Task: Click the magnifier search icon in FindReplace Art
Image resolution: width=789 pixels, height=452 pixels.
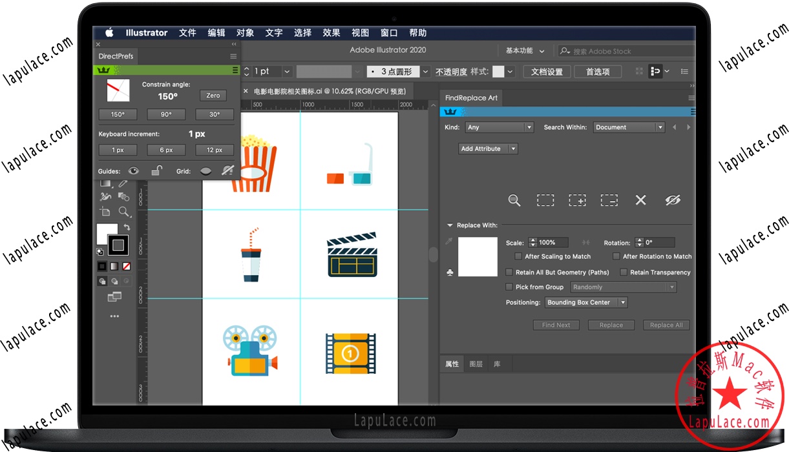Action: (x=514, y=200)
